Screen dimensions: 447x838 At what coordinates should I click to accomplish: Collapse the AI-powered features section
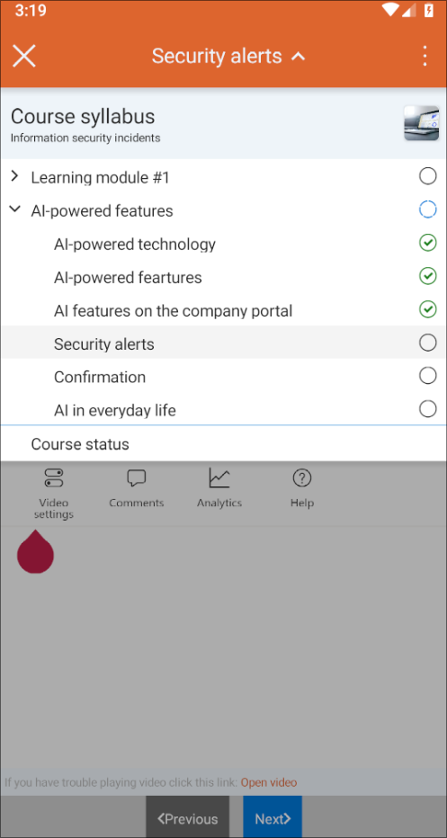[x=15, y=210]
